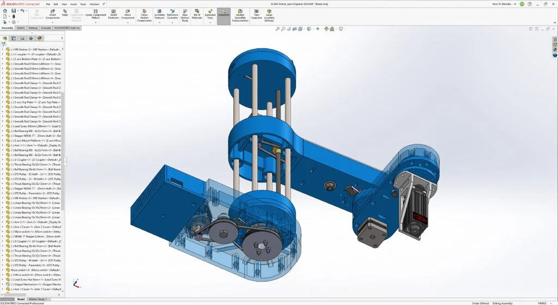Open the Exploded View dropdown arrow
Screen dimensions: 558x305
[210, 21]
